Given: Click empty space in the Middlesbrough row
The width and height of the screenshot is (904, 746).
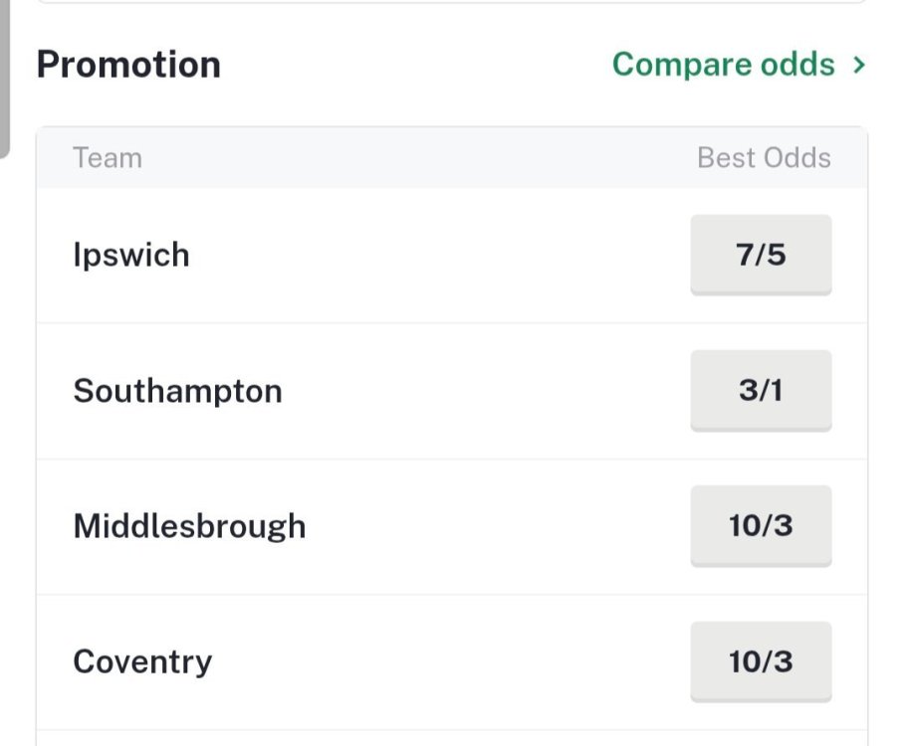Looking at the screenshot, I should point(498,525).
